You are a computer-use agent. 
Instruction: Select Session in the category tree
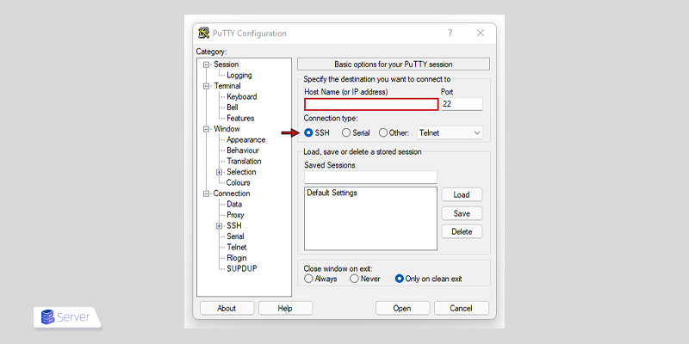[226, 64]
